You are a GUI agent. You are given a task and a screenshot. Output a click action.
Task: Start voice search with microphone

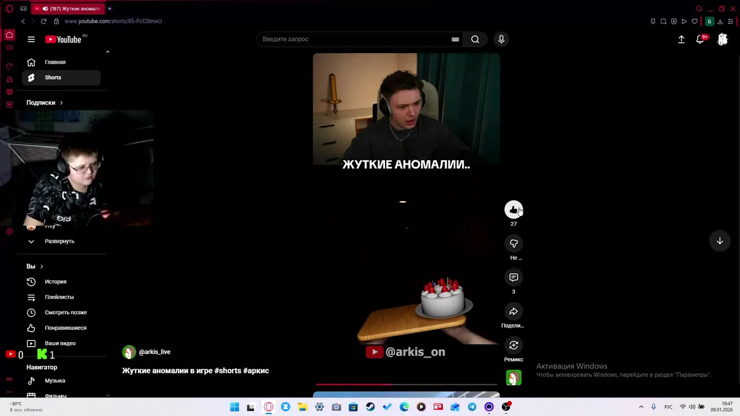point(501,39)
